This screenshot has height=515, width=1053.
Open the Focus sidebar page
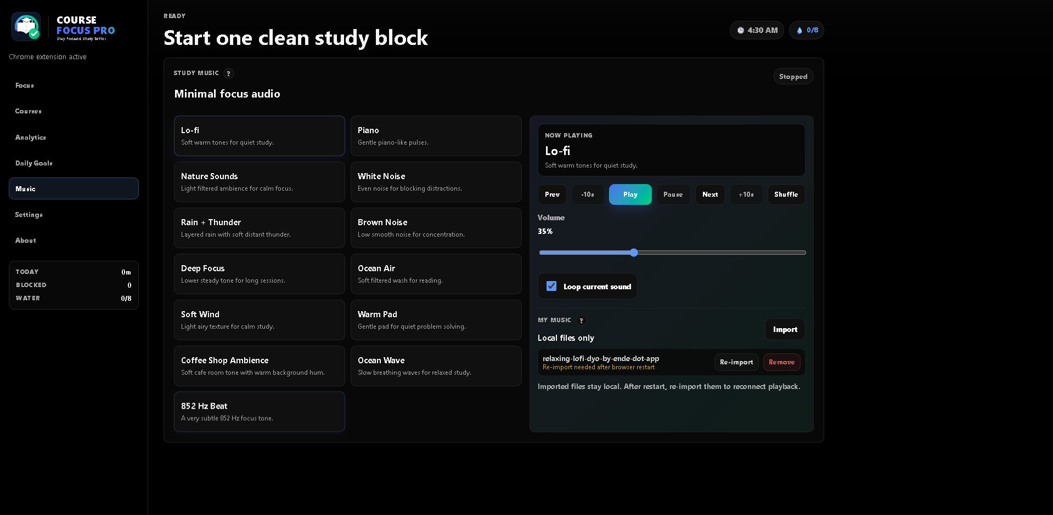point(74,85)
